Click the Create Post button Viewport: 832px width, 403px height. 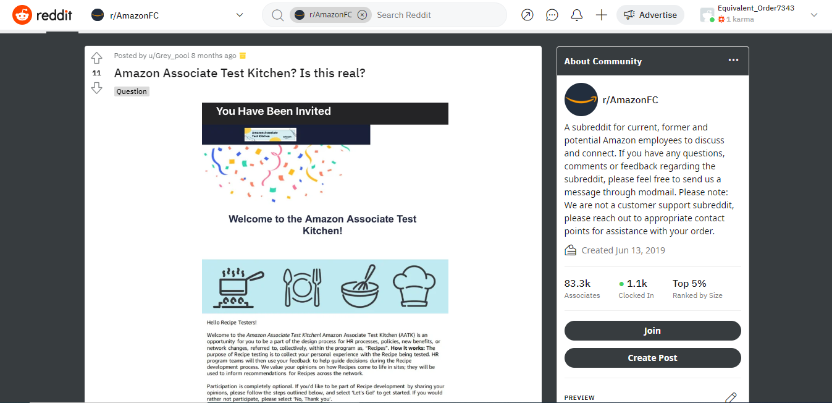pyautogui.click(x=652, y=357)
